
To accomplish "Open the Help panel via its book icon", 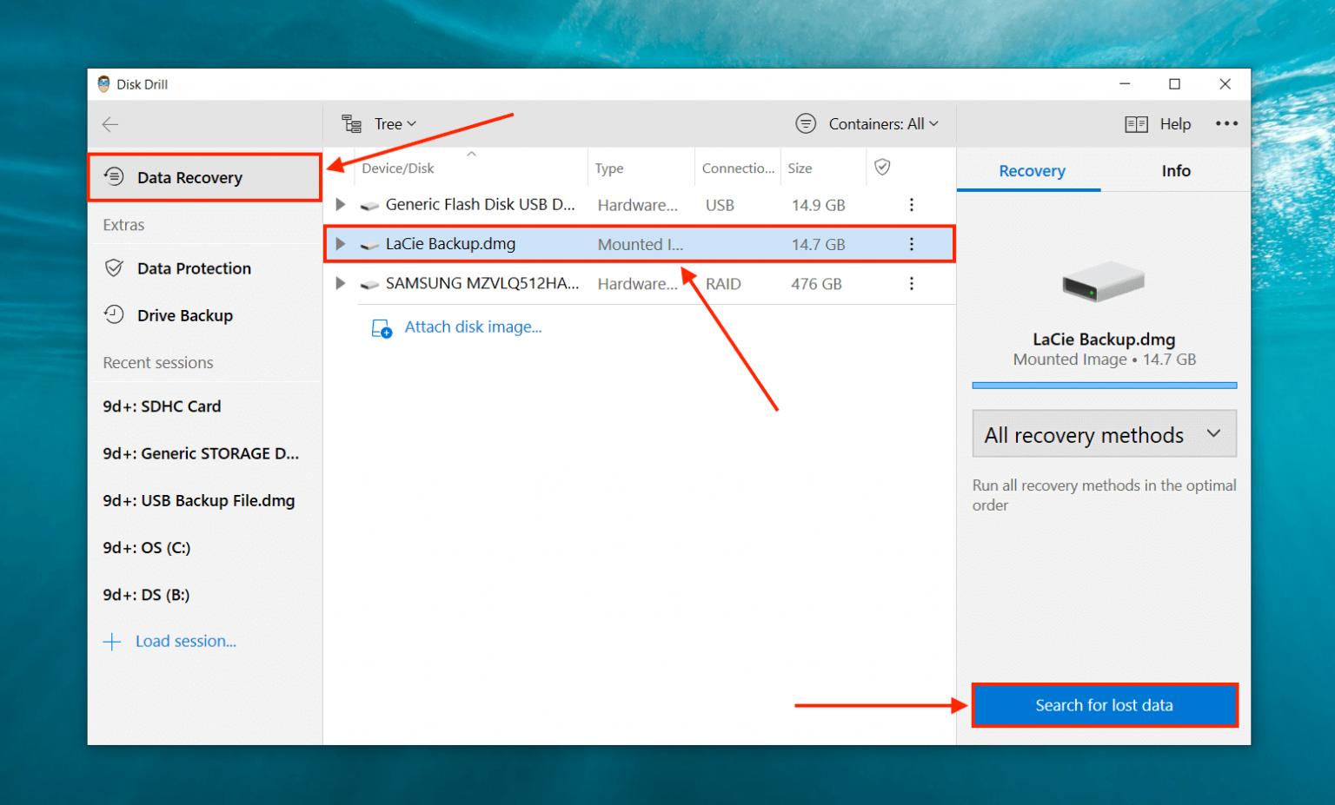I will tap(1135, 123).
